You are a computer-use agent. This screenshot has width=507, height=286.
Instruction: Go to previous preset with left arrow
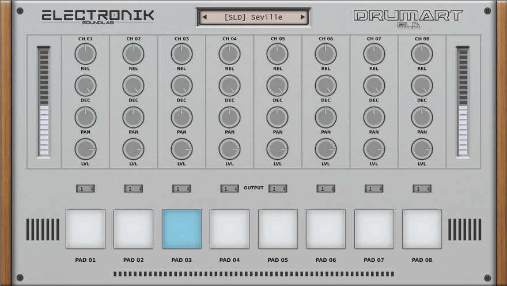pos(205,17)
